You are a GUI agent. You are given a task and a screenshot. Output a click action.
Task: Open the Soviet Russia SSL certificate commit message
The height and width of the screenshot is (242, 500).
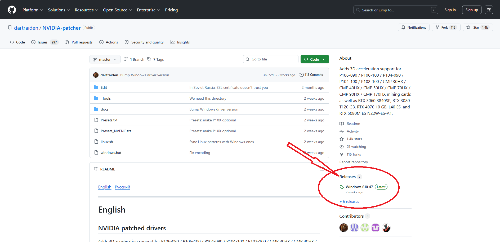pyautogui.click(x=229, y=87)
